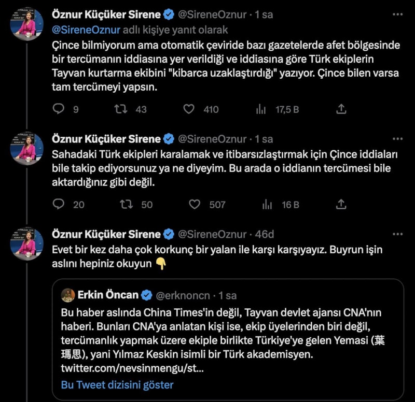The image size is (415, 402).
Task: Click the @SireneOznur mention link in reply line
Action: (x=87, y=30)
